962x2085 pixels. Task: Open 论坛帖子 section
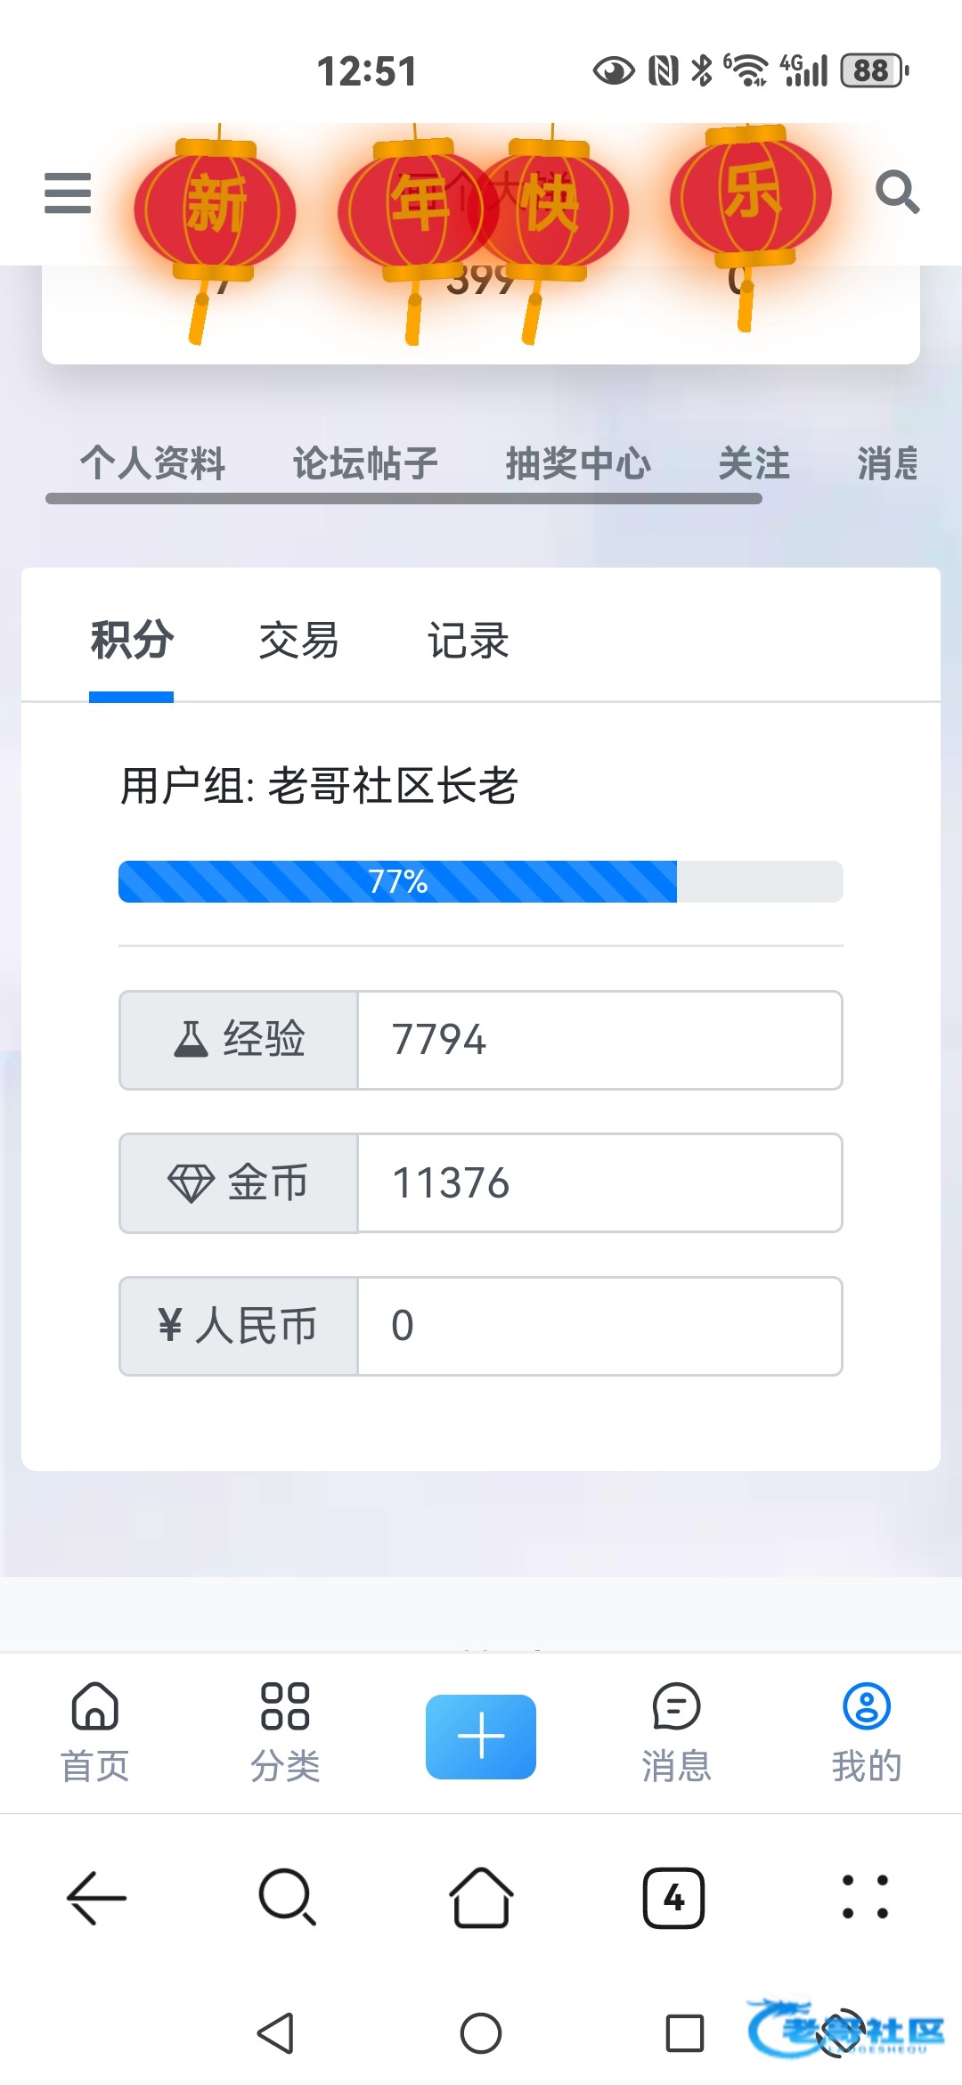[365, 463]
